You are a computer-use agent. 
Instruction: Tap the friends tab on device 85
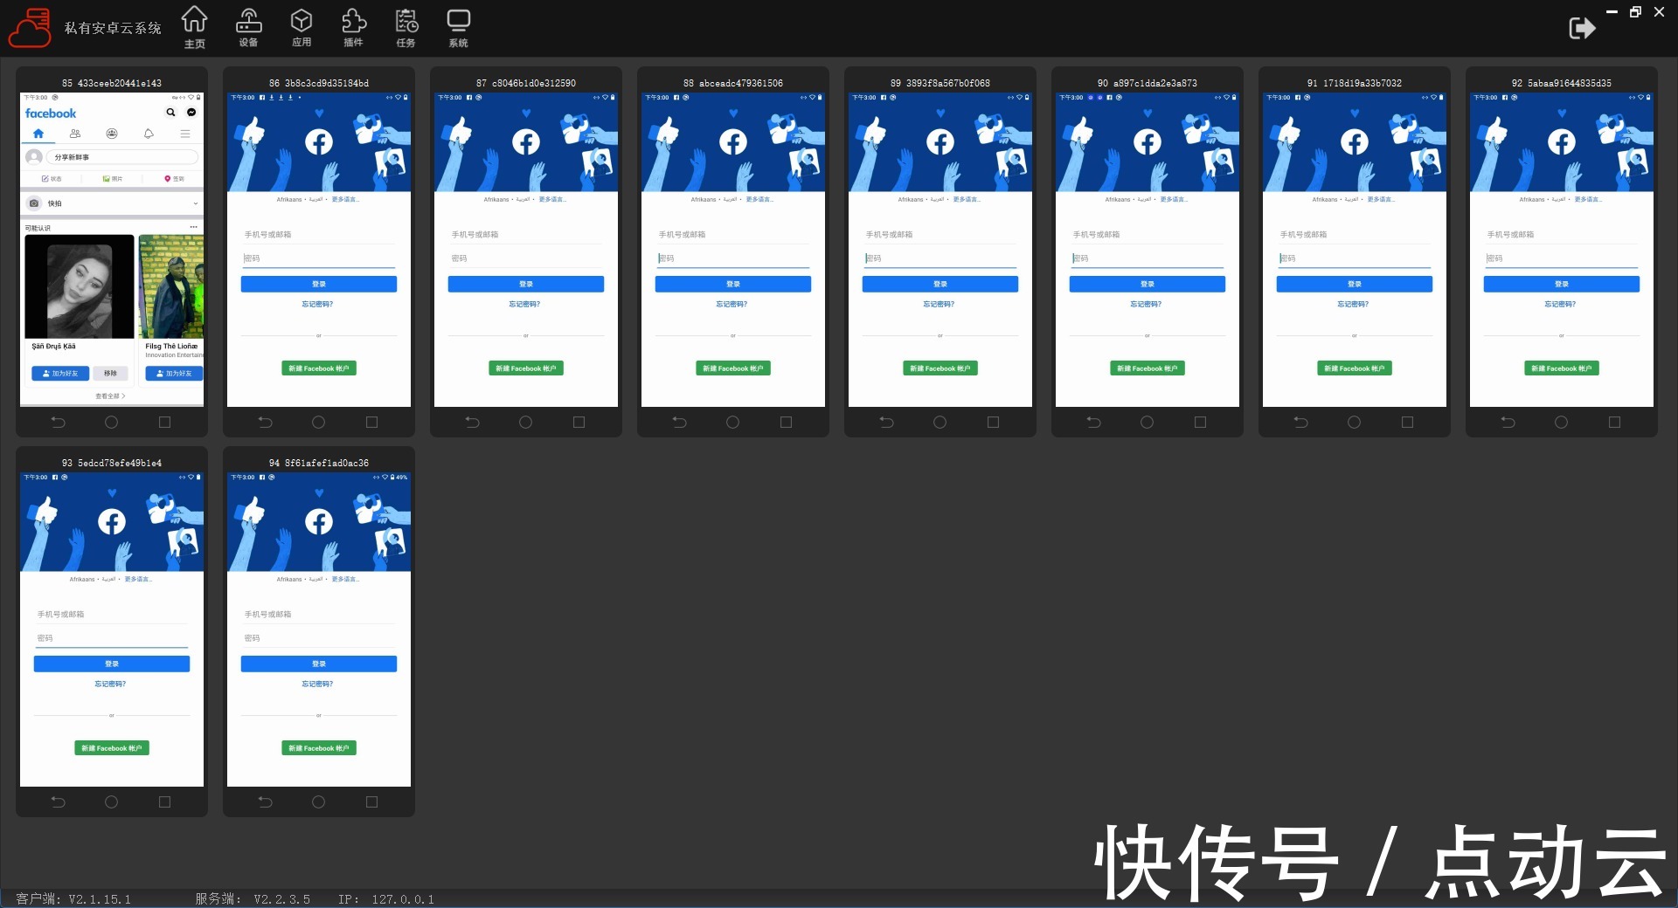click(75, 134)
